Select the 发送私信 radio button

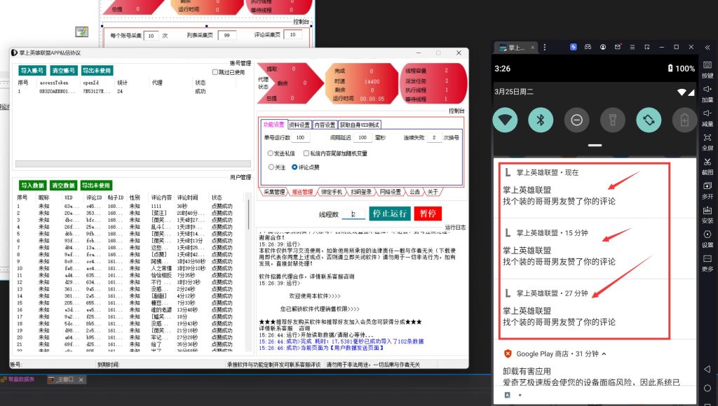click(x=270, y=153)
